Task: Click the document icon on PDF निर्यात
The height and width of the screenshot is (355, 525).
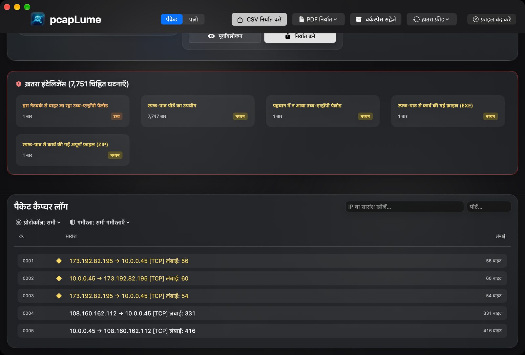Action: pos(302,20)
